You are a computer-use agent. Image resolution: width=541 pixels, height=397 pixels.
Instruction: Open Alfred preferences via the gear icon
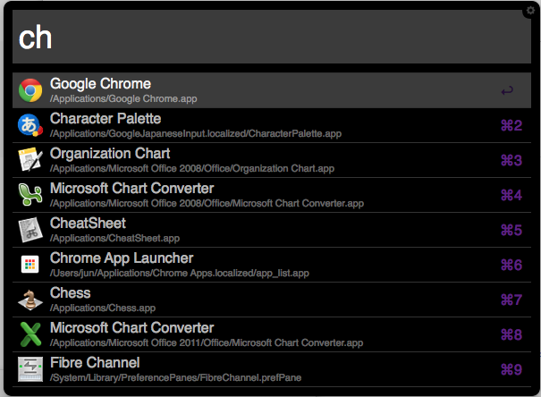pos(530,10)
